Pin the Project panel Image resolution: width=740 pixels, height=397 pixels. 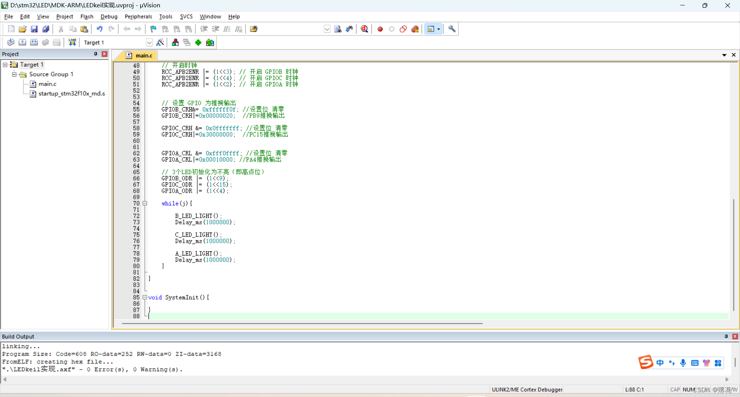pyautogui.click(x=96, y=54)
